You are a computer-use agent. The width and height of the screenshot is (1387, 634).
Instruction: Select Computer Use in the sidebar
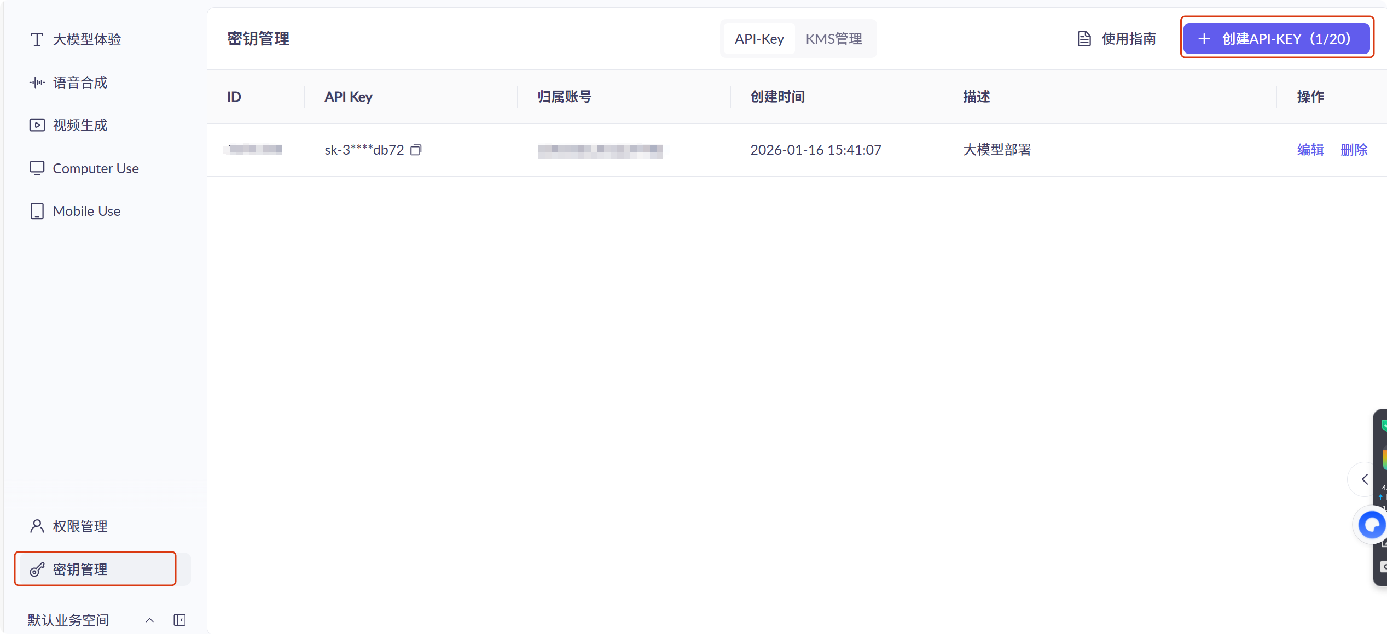point(95,168)
